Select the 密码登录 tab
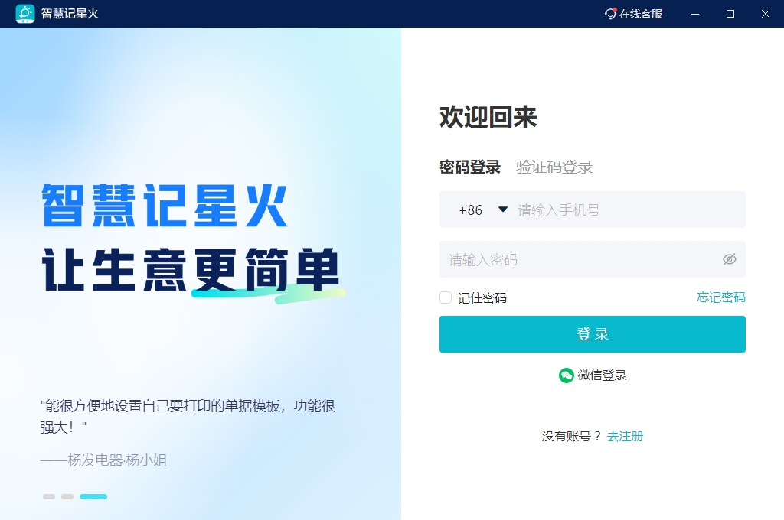Screen dimensions: 784x520 click(470, 167)
